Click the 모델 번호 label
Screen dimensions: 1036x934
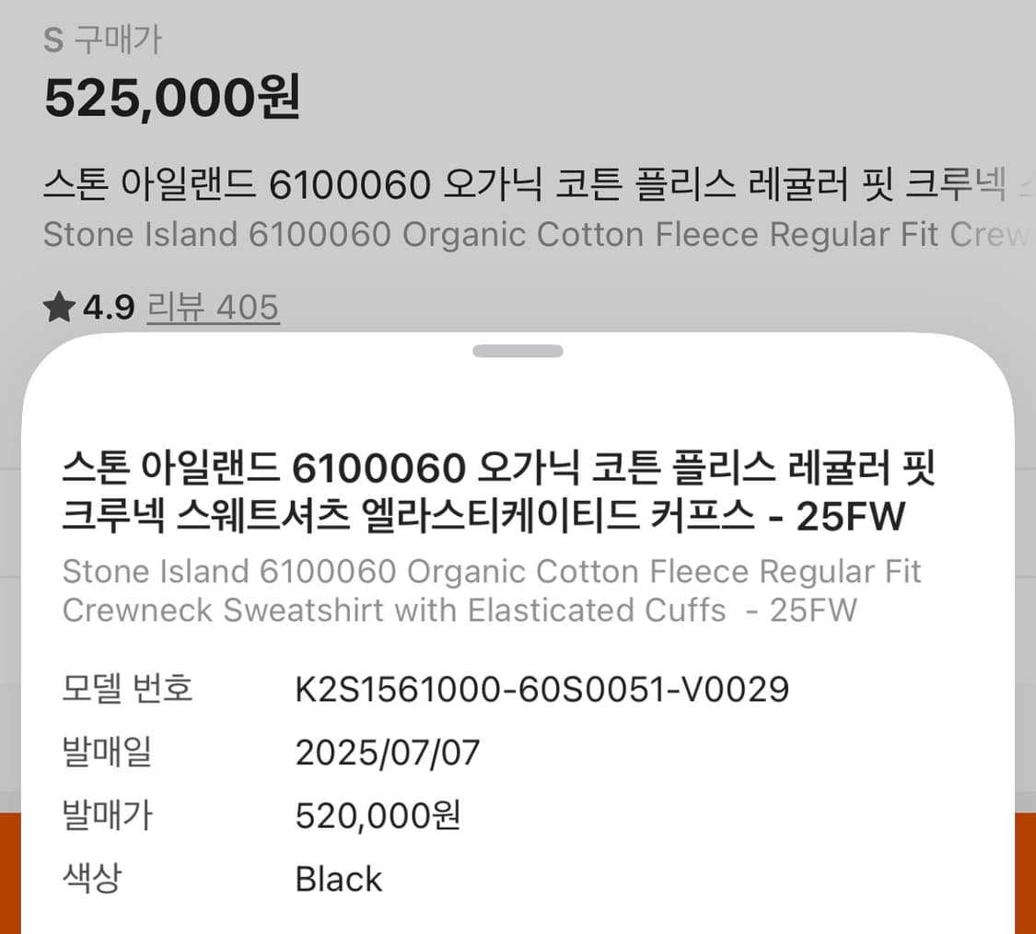(x=127, y=689)
